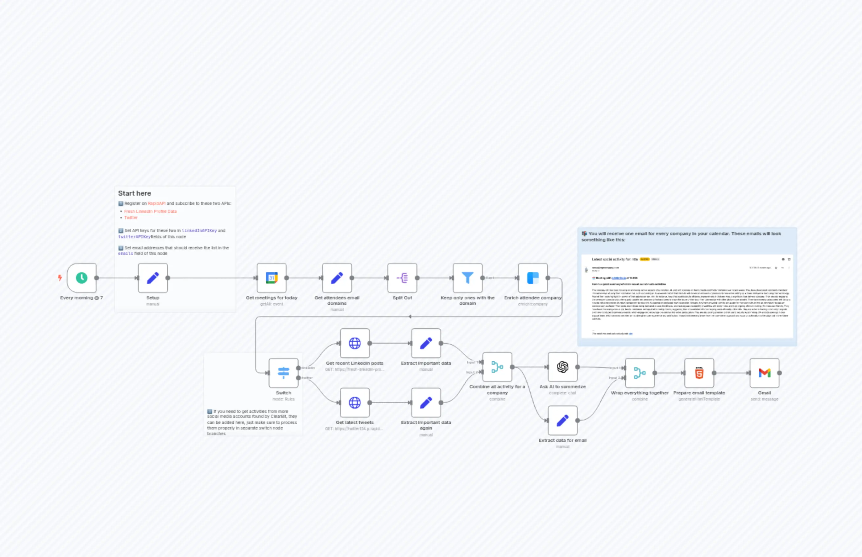Image resolution: width=862 pixels, height=557 pixels.
Task: Open the Switch node
Action: pos(284,372)
